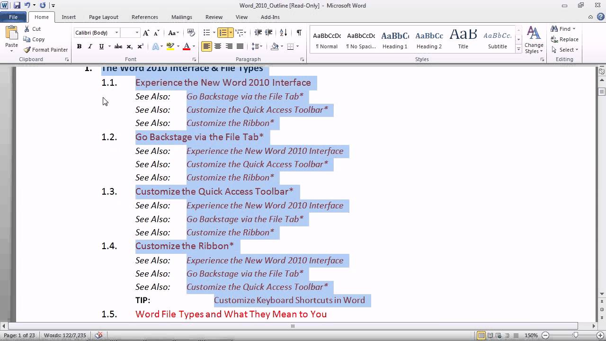
Task: Center-align the selected text
Action: point(218,46)
